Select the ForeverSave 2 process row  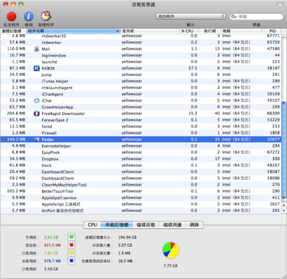click(141, 120)
